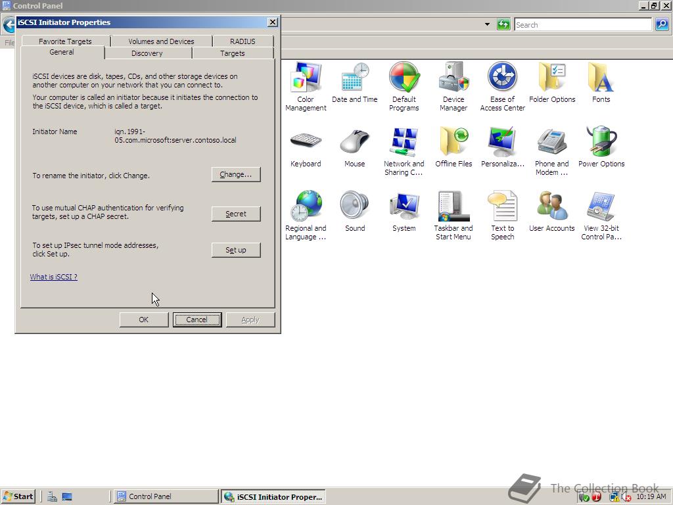Open Folder Options icon
This screenshot has width=673, height=505.
(552, 82)
